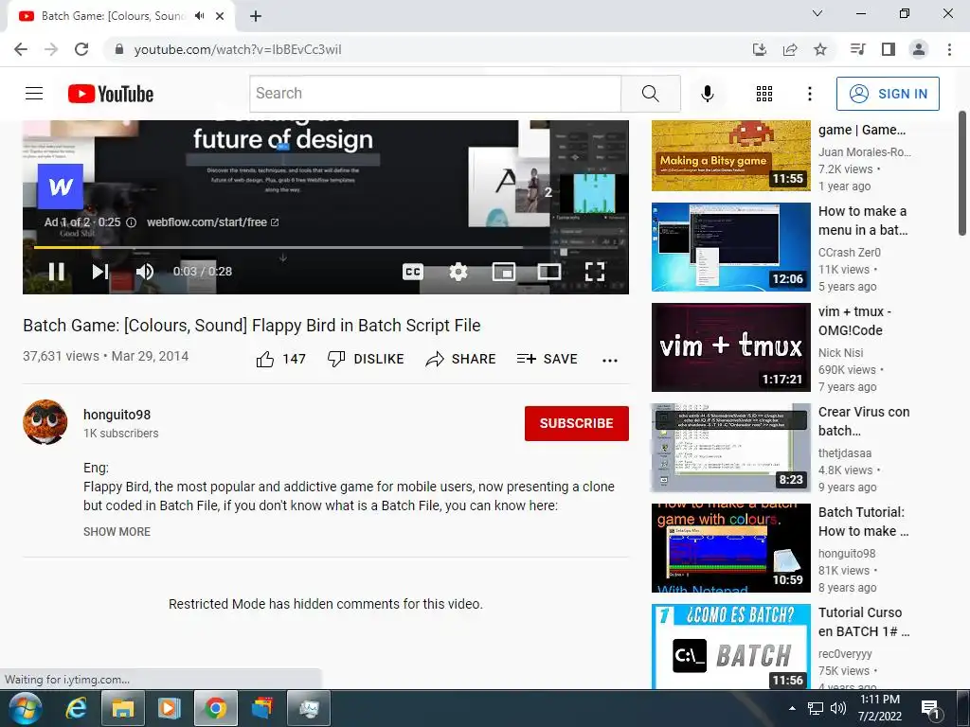Open 'How to make a menu in a bat' video

(862, 221)
